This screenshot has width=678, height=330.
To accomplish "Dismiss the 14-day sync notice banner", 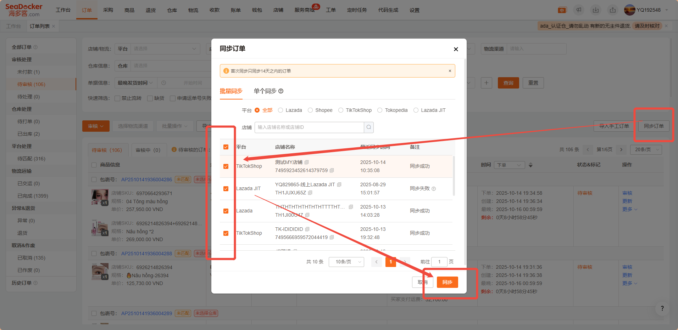I will tap(450, 71).
